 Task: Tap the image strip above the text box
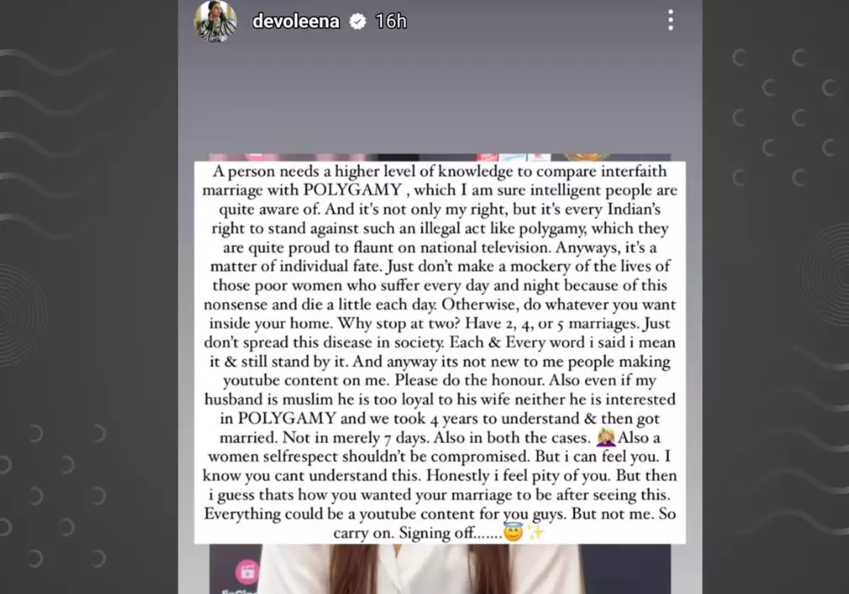440,157
